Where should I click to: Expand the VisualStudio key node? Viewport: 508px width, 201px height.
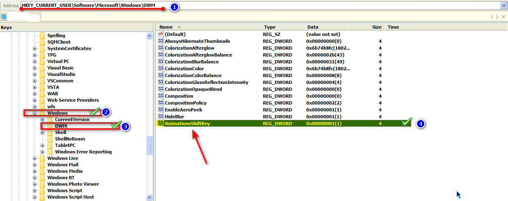pyautogui.click(x=35, y=74)
